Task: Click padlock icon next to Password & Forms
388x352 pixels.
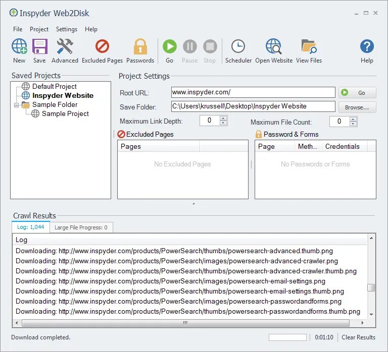Action: pos(258,134)
